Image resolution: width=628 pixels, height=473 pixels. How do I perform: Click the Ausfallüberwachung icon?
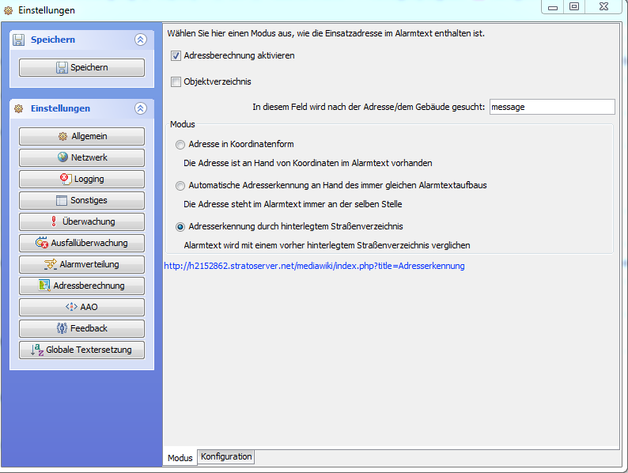[42, 244]
